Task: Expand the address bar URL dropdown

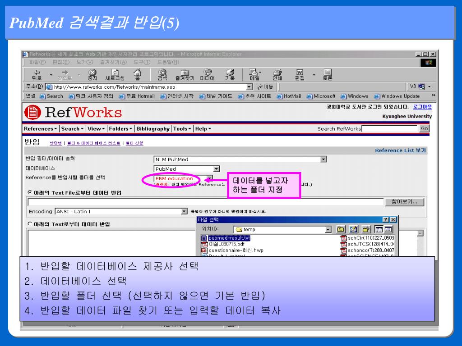Action: (x=249, y=87)
